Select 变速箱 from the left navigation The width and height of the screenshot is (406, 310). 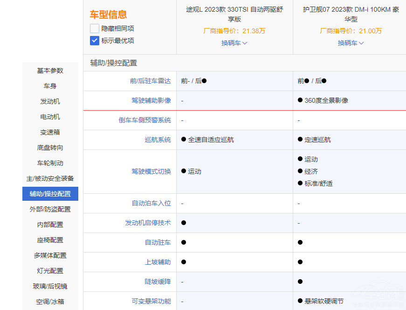tap(50, 132)
